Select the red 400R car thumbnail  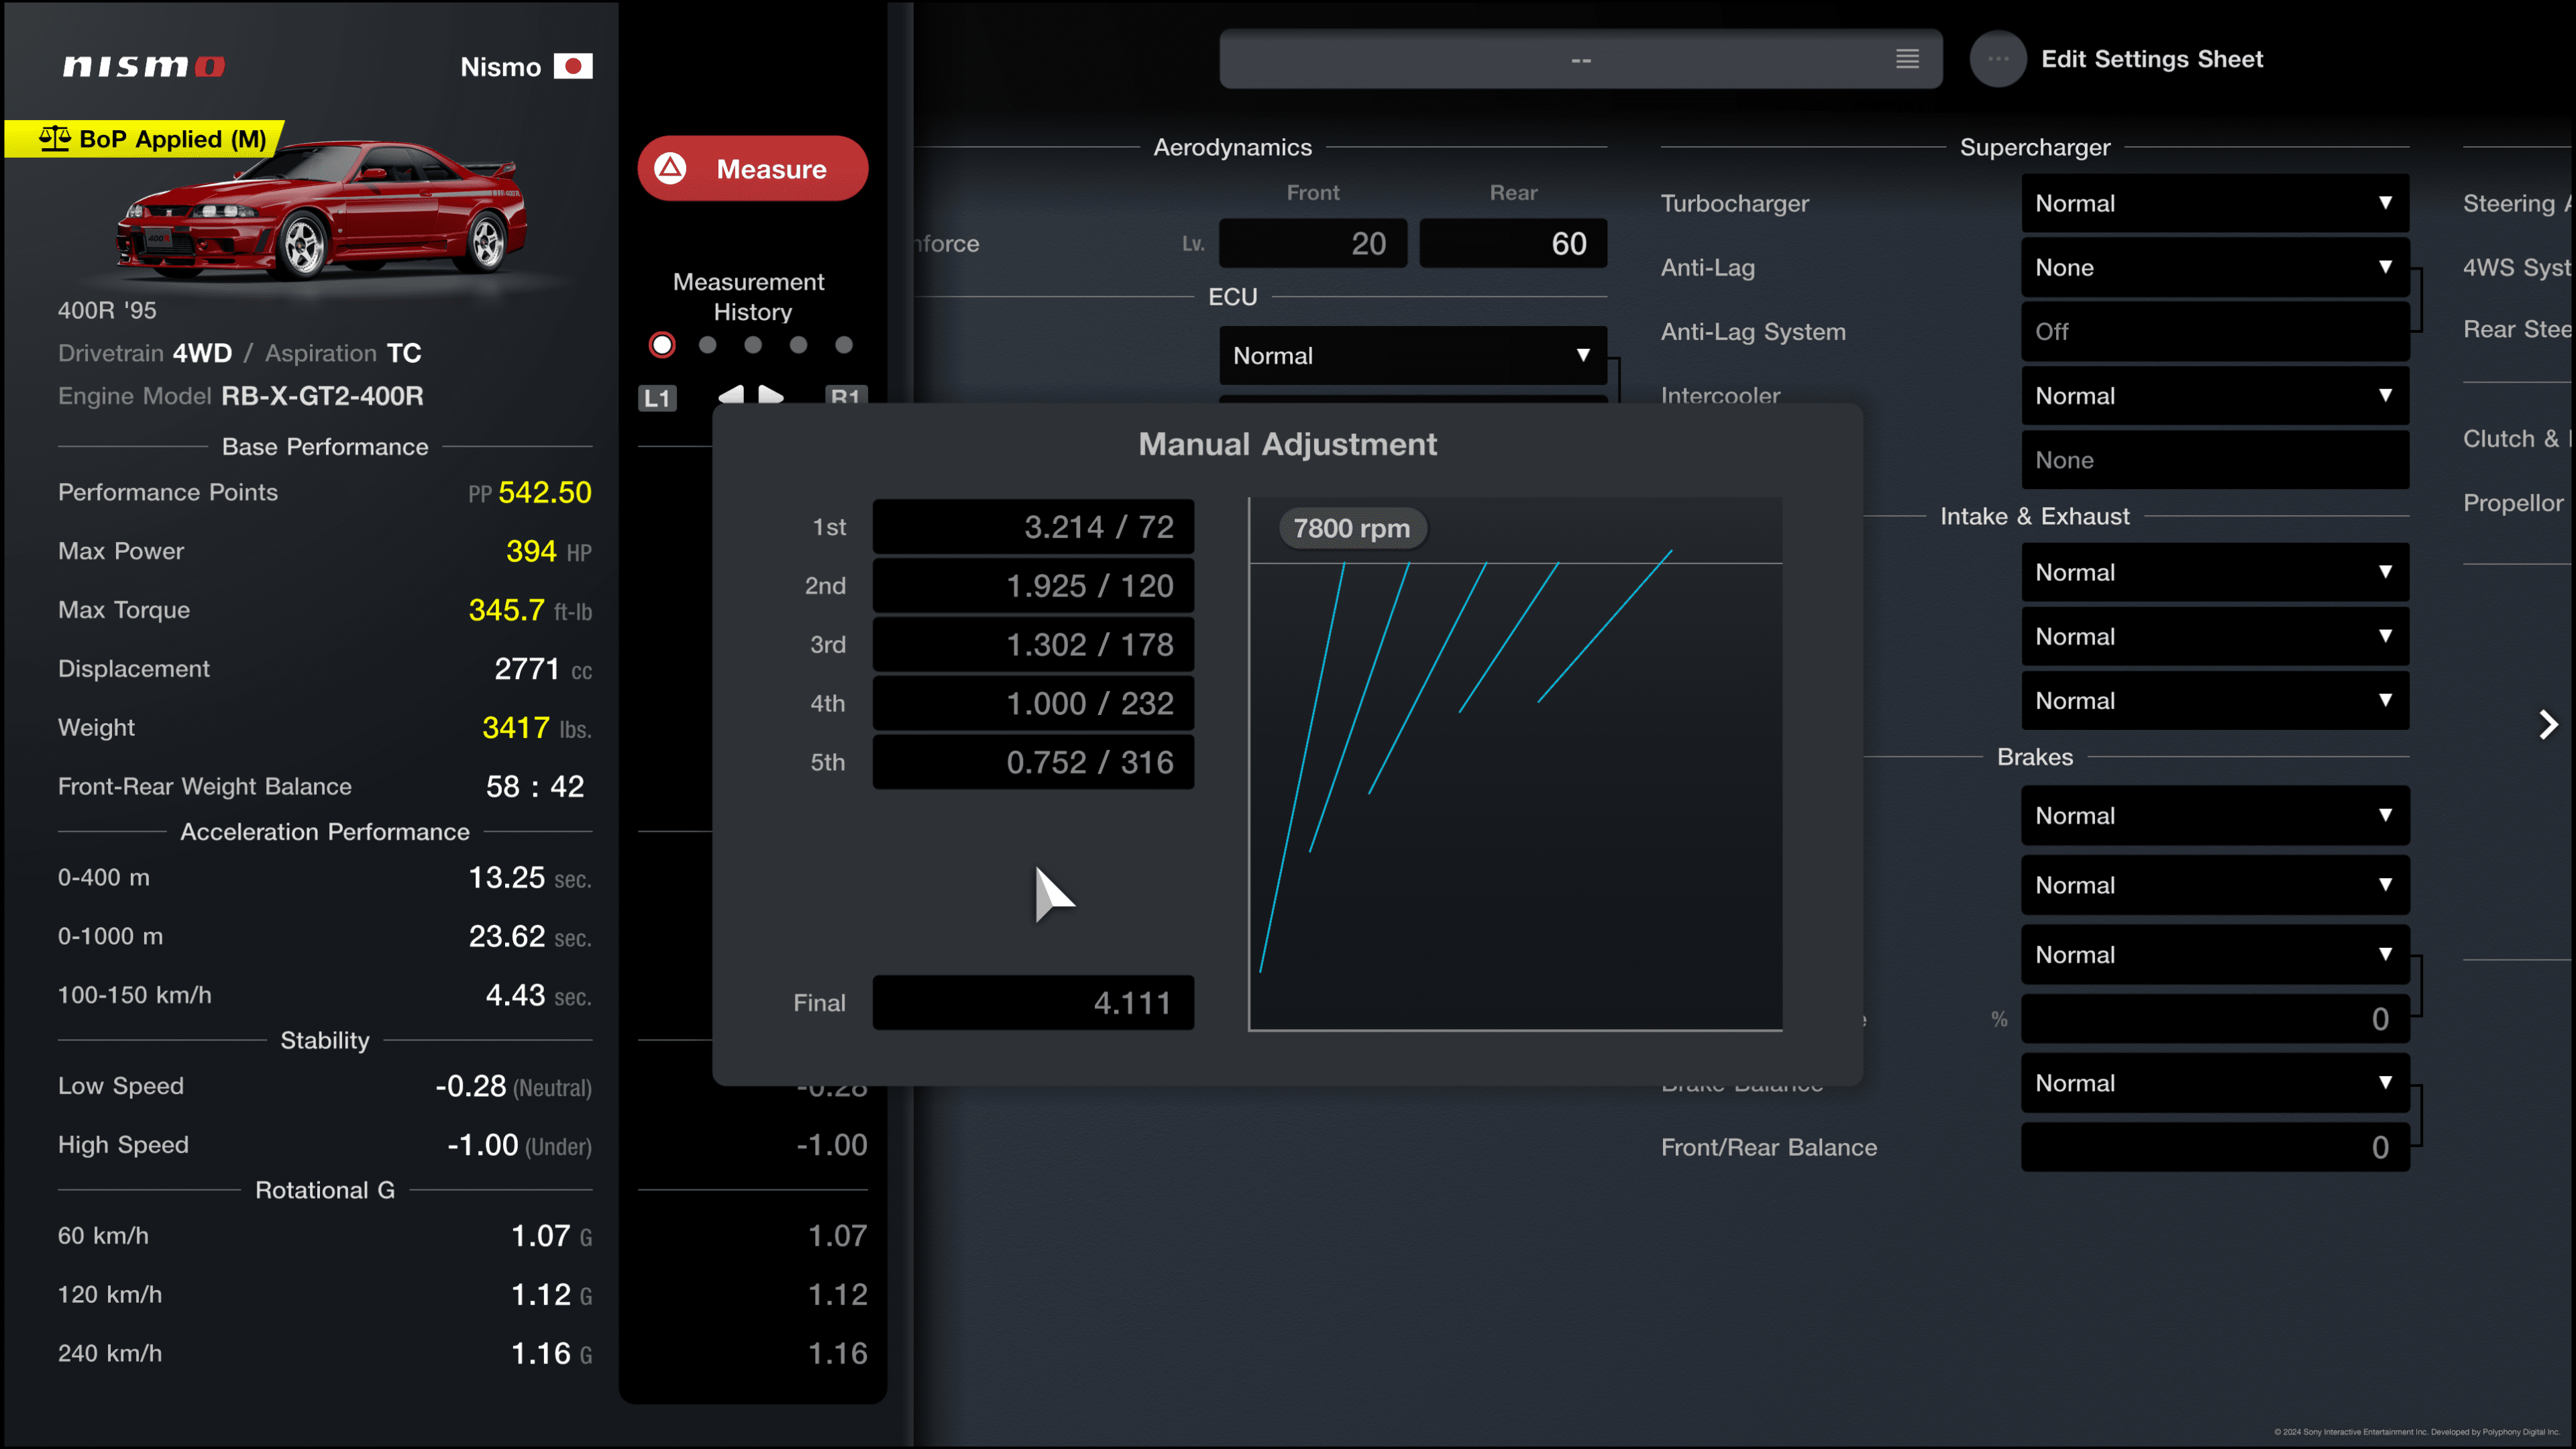pos(321,210)
